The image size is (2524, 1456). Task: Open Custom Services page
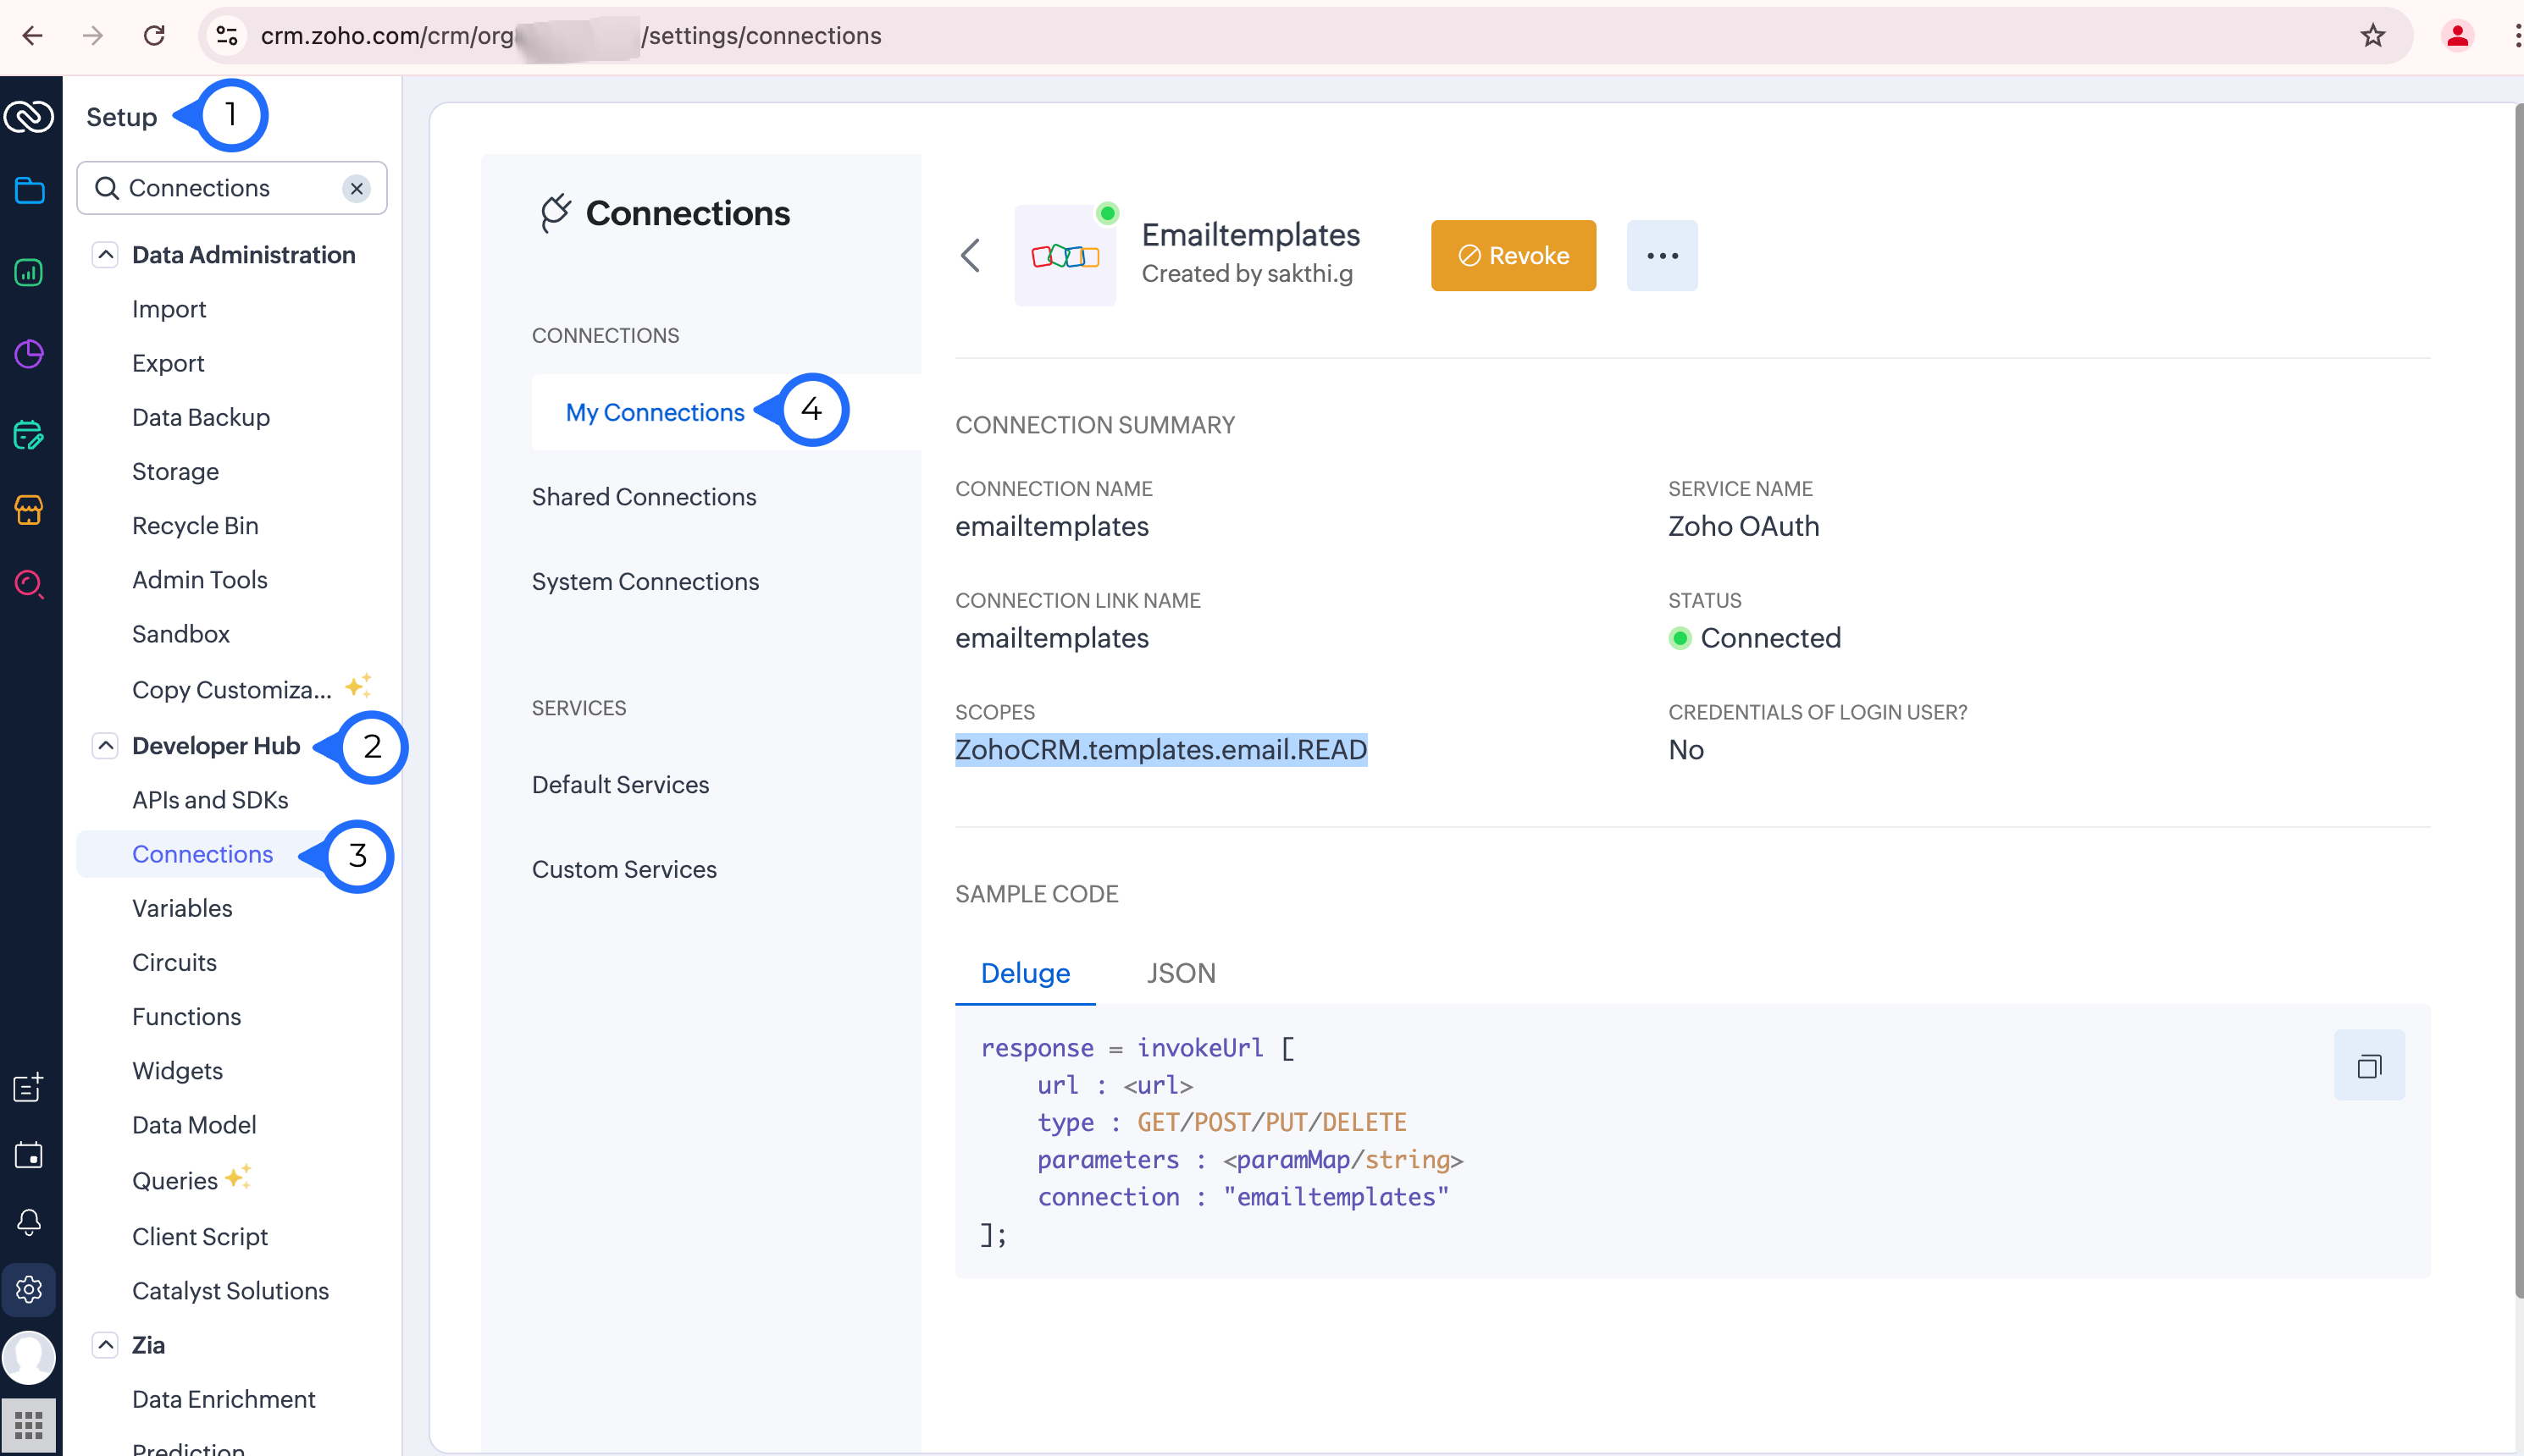(623, 869)
